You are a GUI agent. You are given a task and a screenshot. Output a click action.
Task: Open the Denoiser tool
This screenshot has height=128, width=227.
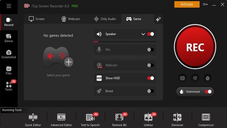click(x=177, y=120)
